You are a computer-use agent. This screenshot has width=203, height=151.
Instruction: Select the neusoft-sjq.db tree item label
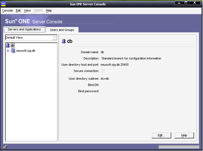[26, 51]
